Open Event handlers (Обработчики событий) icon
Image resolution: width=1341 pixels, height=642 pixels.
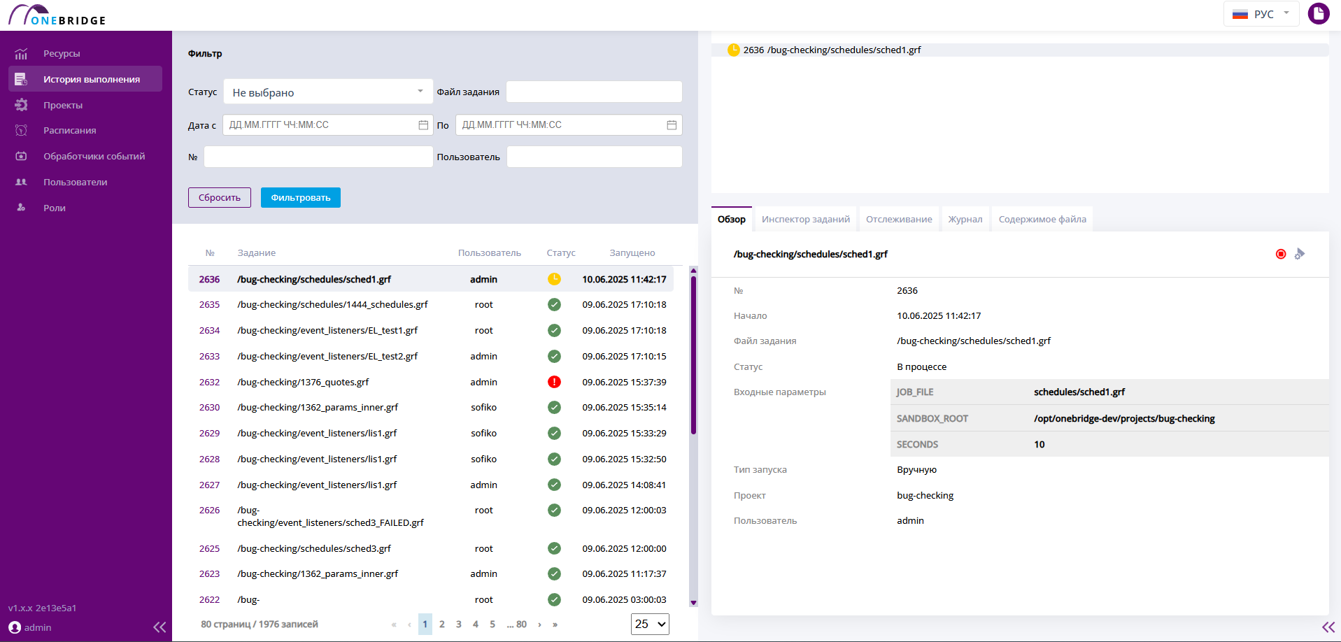(21, 156)
